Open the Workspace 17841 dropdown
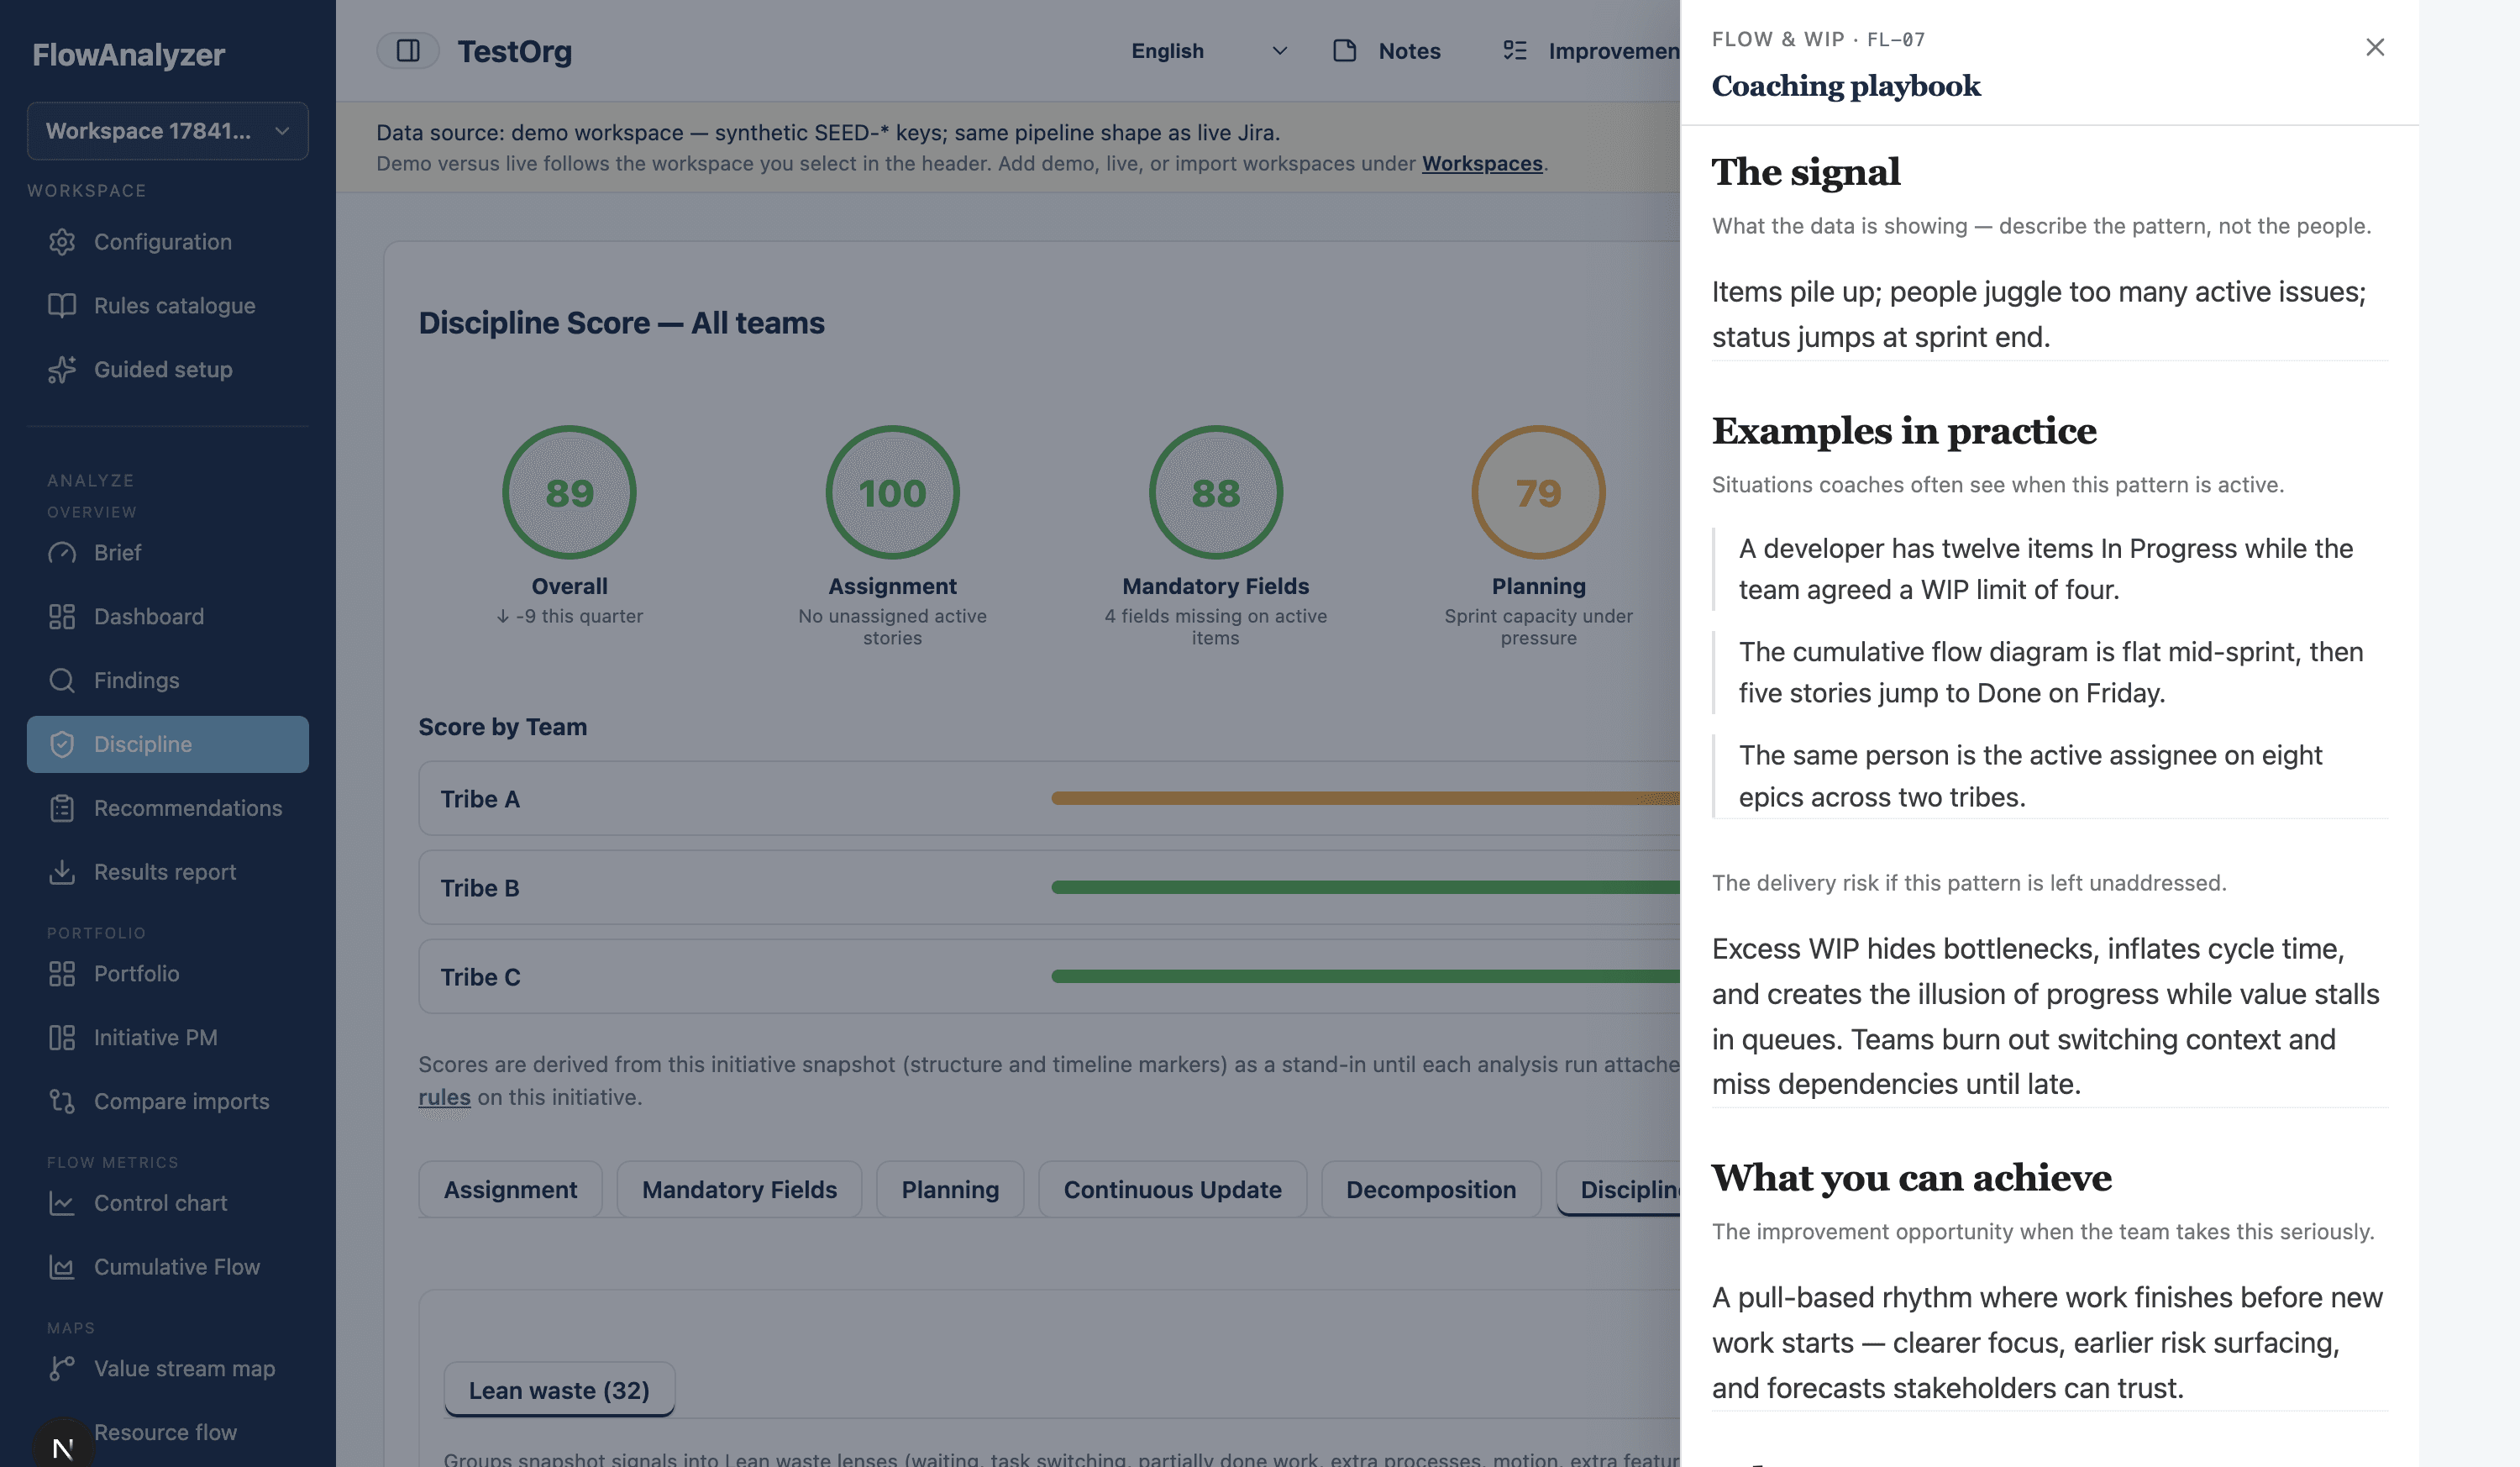 click(x=168, y=130)
